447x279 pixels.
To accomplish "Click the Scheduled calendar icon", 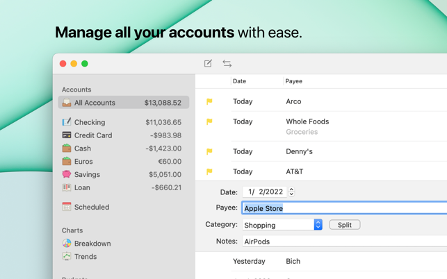I will (x=67, y=207).
